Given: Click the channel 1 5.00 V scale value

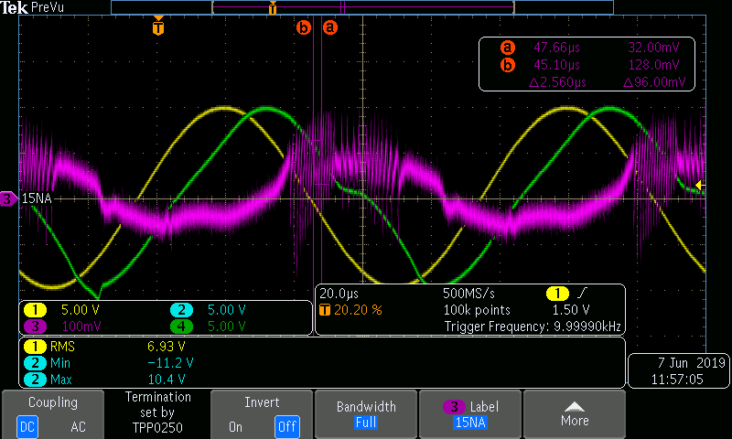Looking at the screenshot, I should 81,310.
